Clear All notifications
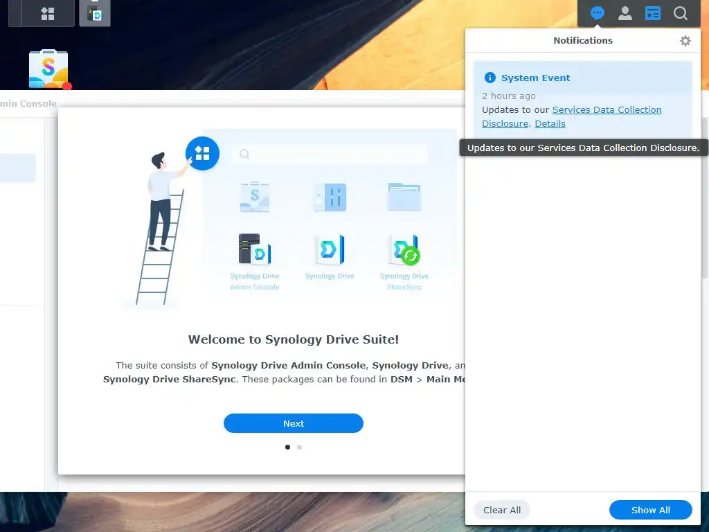Image resolution: width=709 pixels, height=532 pixels. tap(502, 511)
